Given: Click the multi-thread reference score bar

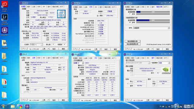Looking at the screenshot, I should click(153, 22).
